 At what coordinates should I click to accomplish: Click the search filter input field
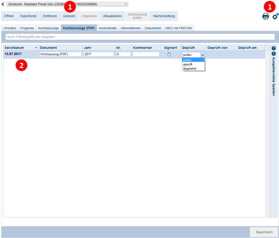pos(139,37)
